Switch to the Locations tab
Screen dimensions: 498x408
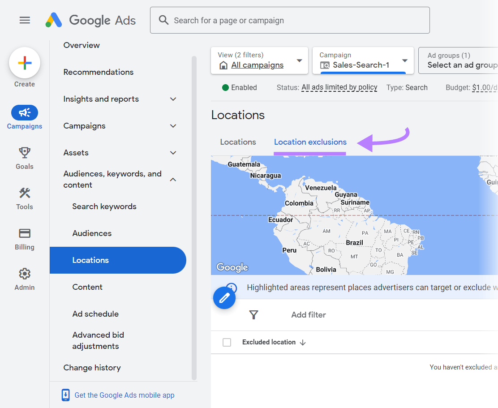(238, 142)
